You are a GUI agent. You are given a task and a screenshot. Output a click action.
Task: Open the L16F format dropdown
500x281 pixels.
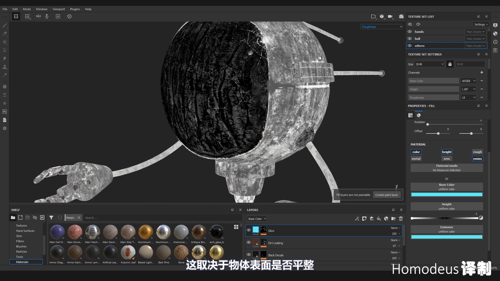[468, 89]
